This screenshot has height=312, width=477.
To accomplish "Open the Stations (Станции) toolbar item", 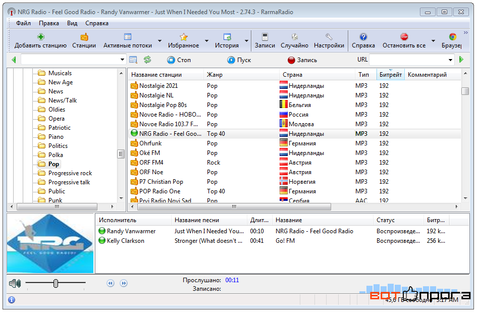I will 84,41.
